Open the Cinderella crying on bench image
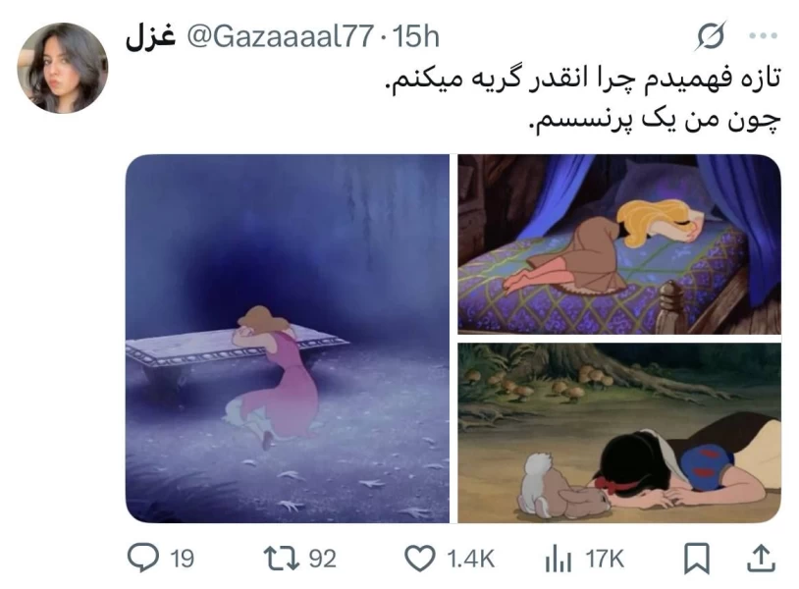 click(x=288, y=339)
